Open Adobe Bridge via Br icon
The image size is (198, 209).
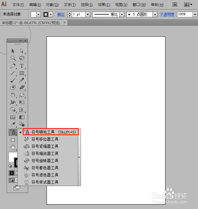pos(175,5)
